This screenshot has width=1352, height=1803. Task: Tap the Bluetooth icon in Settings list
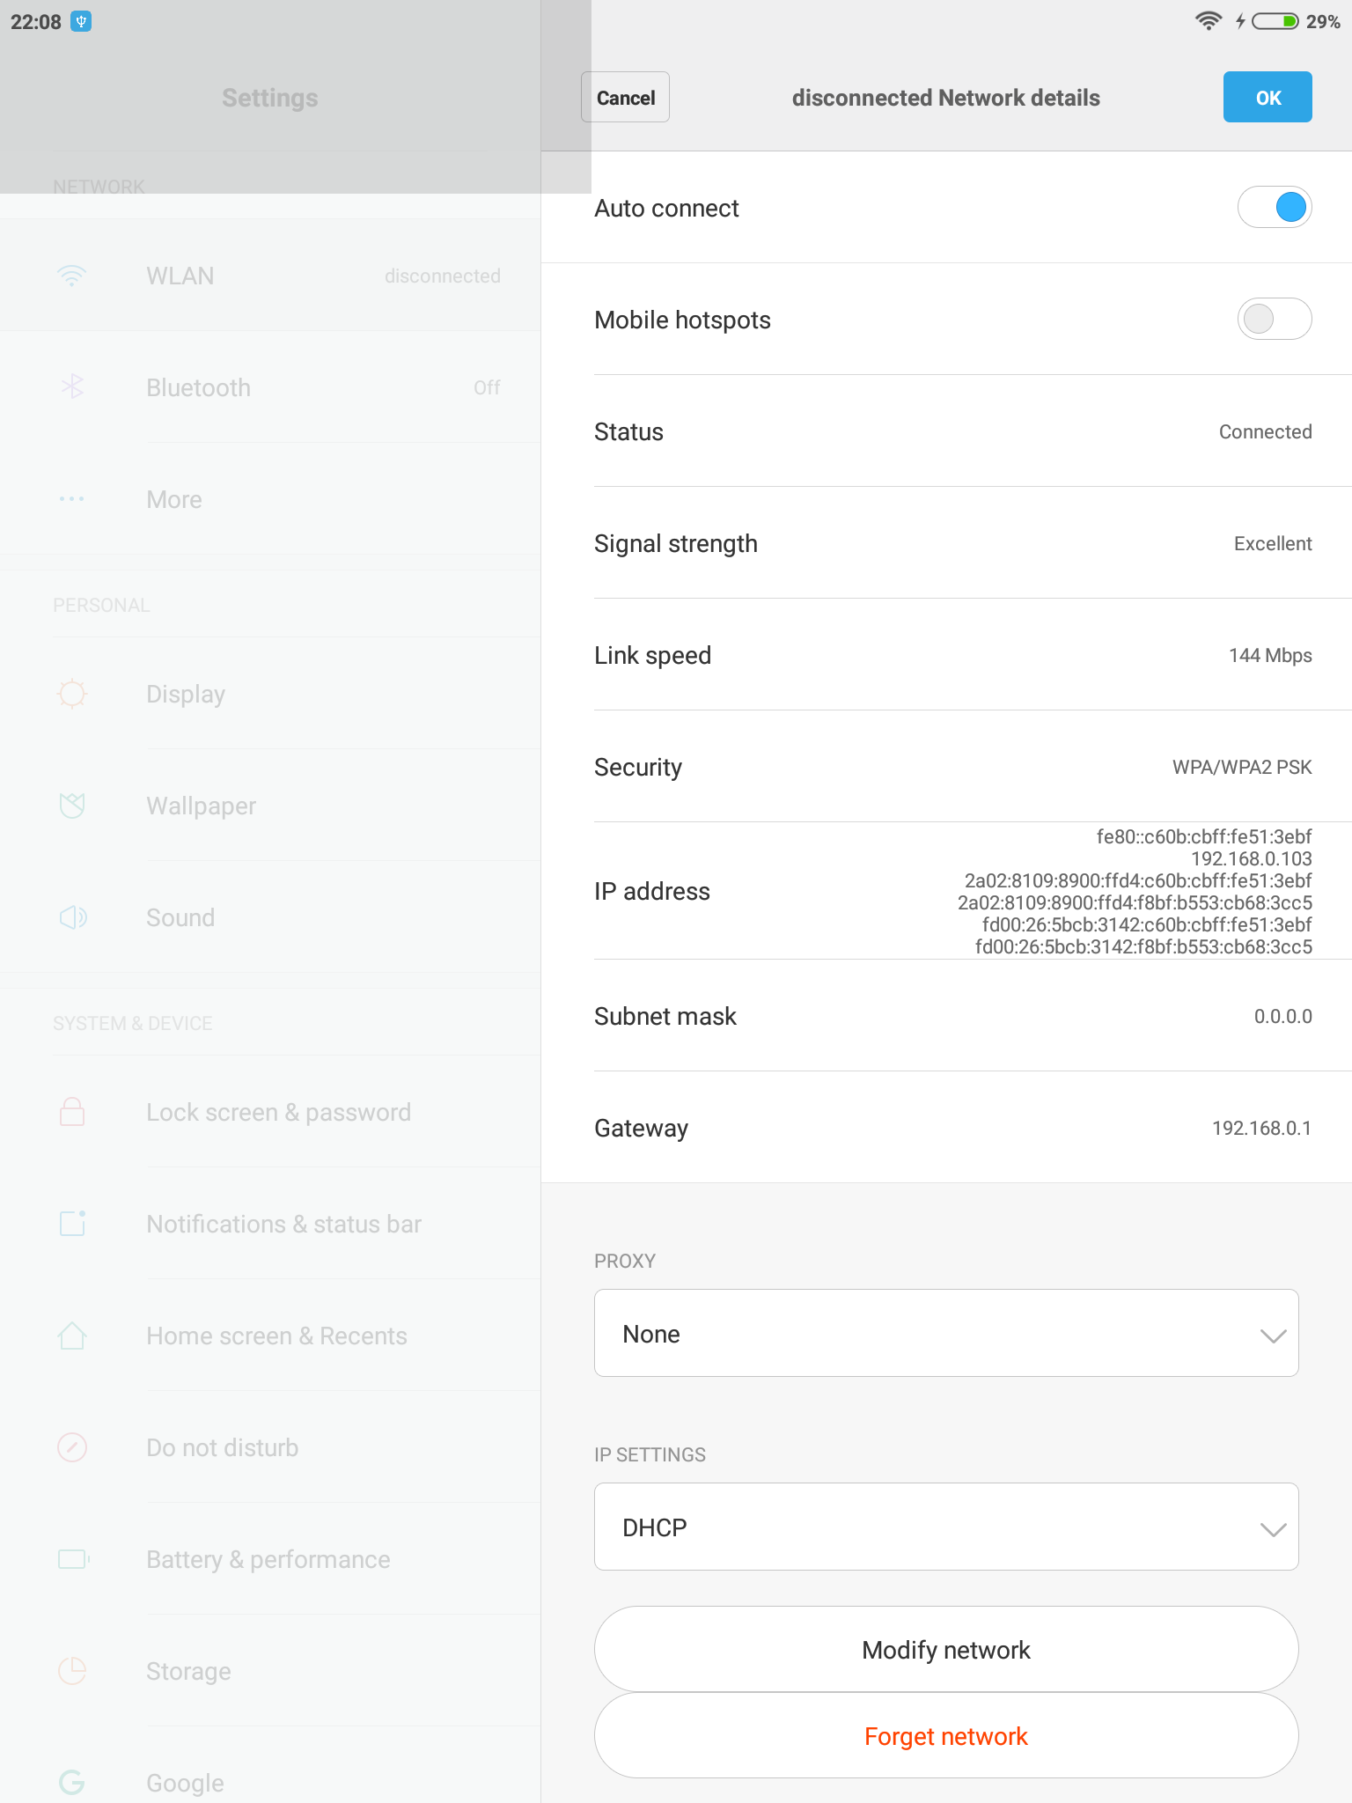[x=71, y=386]
